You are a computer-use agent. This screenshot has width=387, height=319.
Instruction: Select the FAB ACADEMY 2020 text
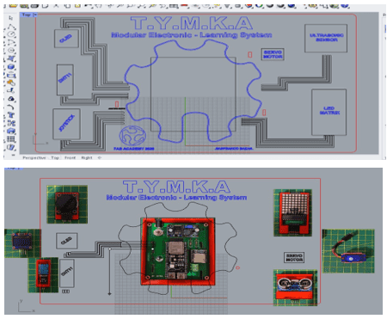pos(134,149)
